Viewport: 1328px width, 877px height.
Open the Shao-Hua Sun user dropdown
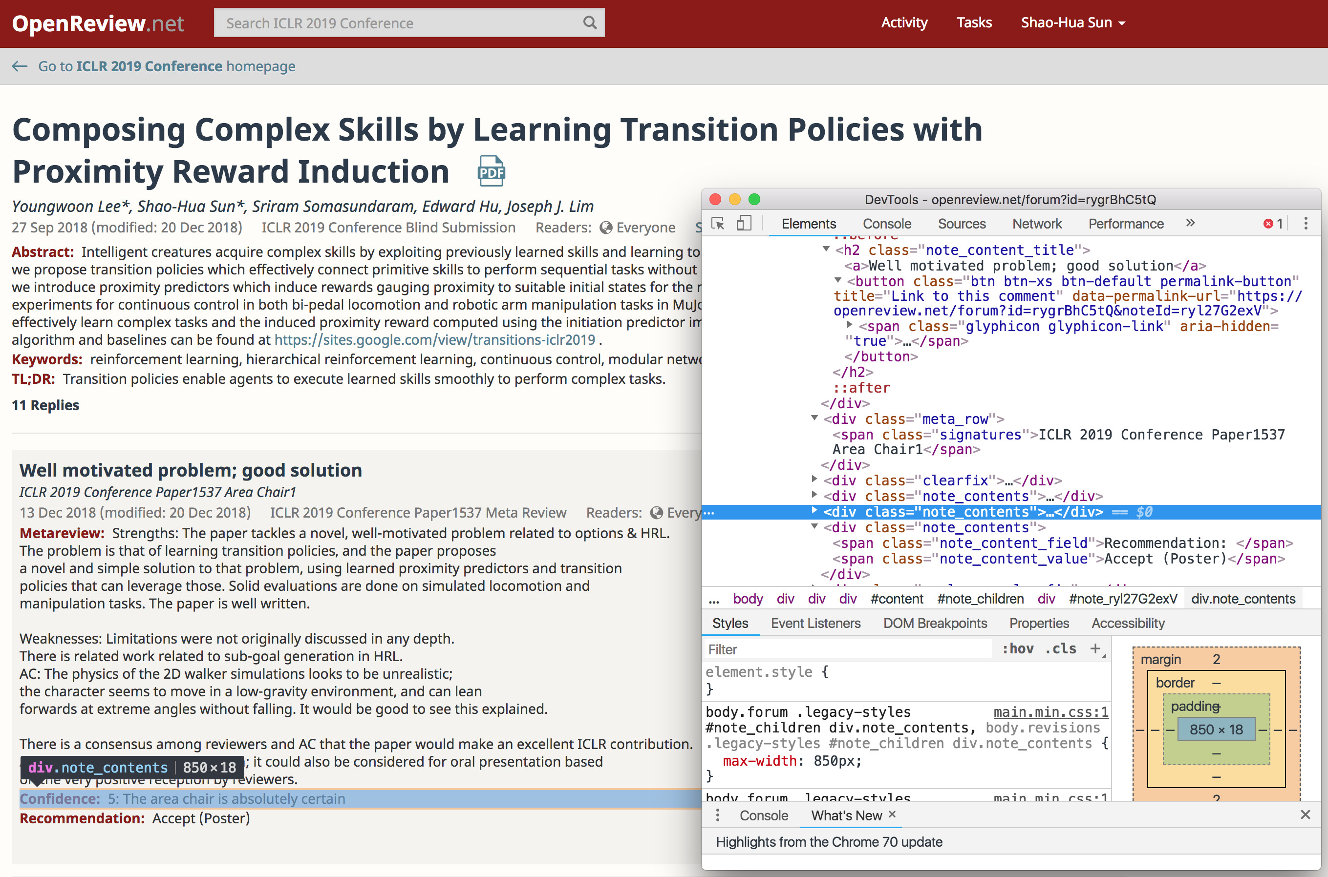[x=1072, y=23]
